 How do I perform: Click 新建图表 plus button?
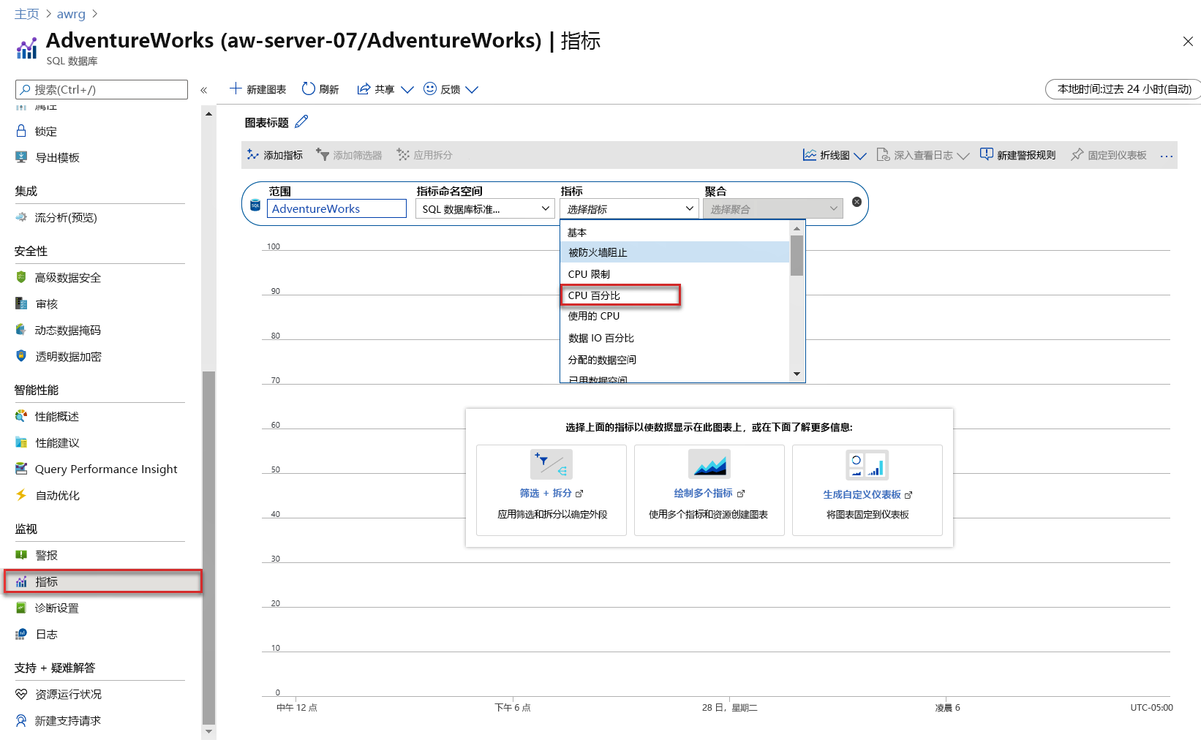(257, 89)
